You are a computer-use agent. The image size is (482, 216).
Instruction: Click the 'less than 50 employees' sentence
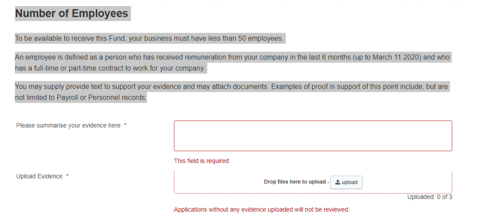(x=150, y=38)
